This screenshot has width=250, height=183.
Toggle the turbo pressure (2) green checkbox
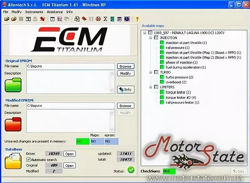pos(162,77)
